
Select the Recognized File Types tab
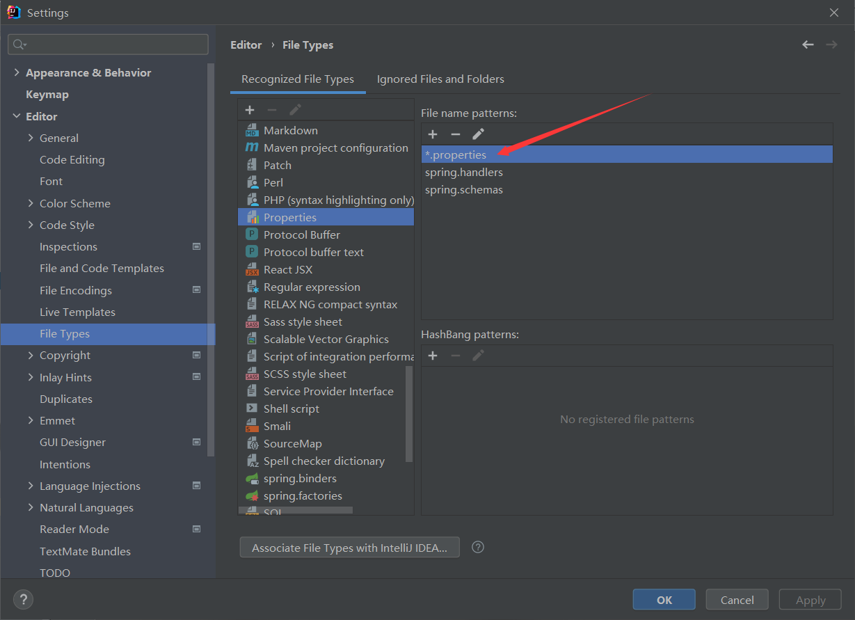pyautogui.click(x=298, y=79)
